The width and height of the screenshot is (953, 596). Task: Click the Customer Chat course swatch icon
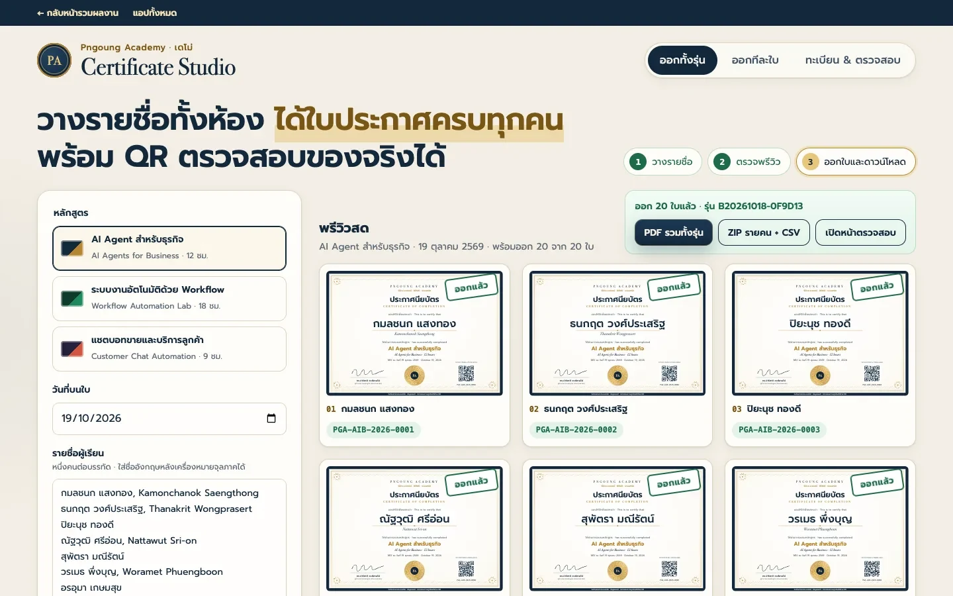point(72,349)
